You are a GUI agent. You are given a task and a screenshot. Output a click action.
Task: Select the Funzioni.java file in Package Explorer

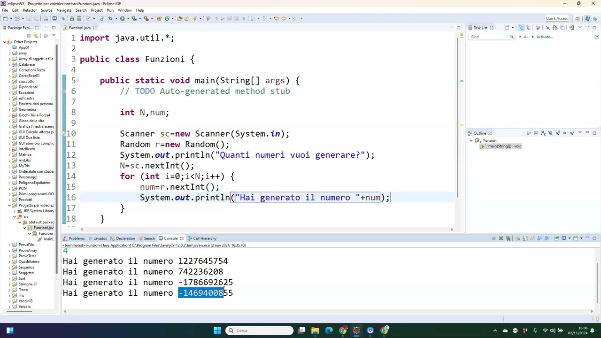coord(41,228)
